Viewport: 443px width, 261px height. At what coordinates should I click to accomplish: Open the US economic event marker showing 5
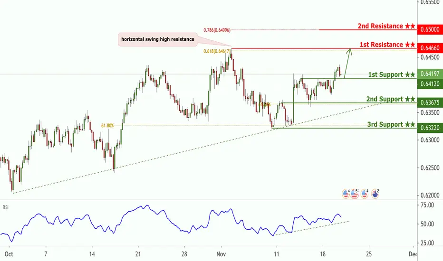[x=355, y=194]
